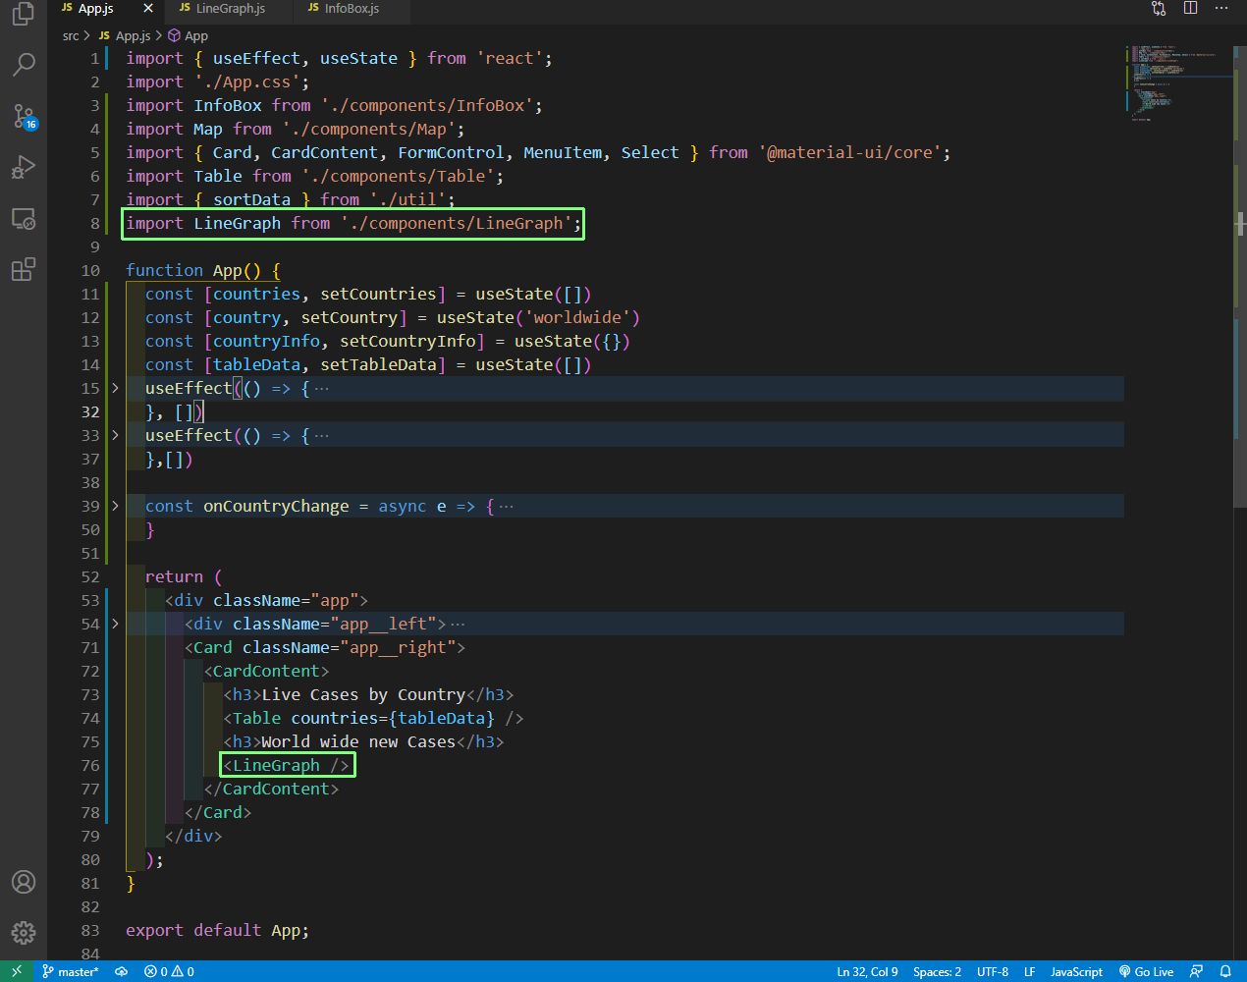Click 'setCountries' on line 11
1247x982 pixels.
[x=378, y=294]
